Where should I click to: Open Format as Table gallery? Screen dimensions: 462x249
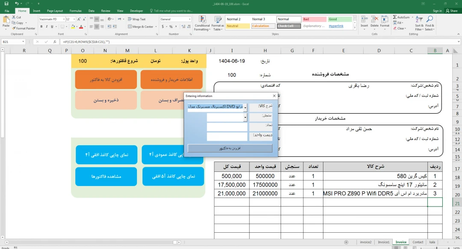tap(218, 23)
